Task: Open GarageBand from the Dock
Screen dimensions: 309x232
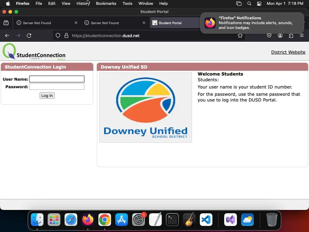Action: point(189,220)
